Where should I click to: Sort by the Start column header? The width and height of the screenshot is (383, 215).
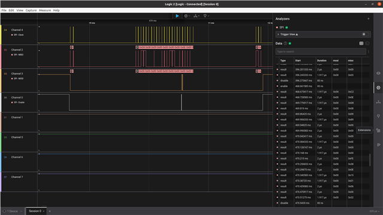point(298,60)
